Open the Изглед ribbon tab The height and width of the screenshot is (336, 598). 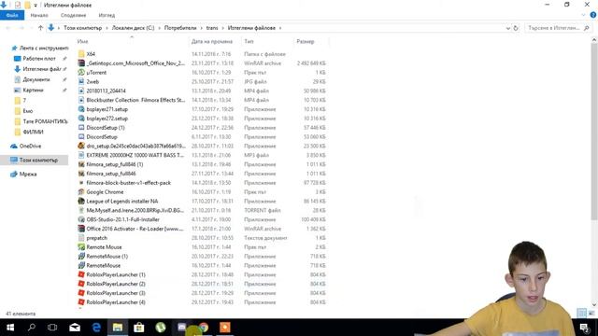107,15
